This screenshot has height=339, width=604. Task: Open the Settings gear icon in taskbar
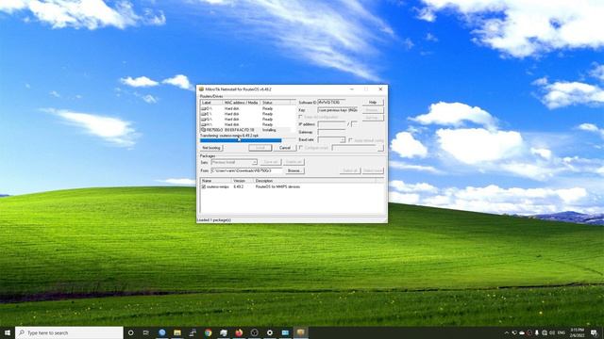coord(270,332)
